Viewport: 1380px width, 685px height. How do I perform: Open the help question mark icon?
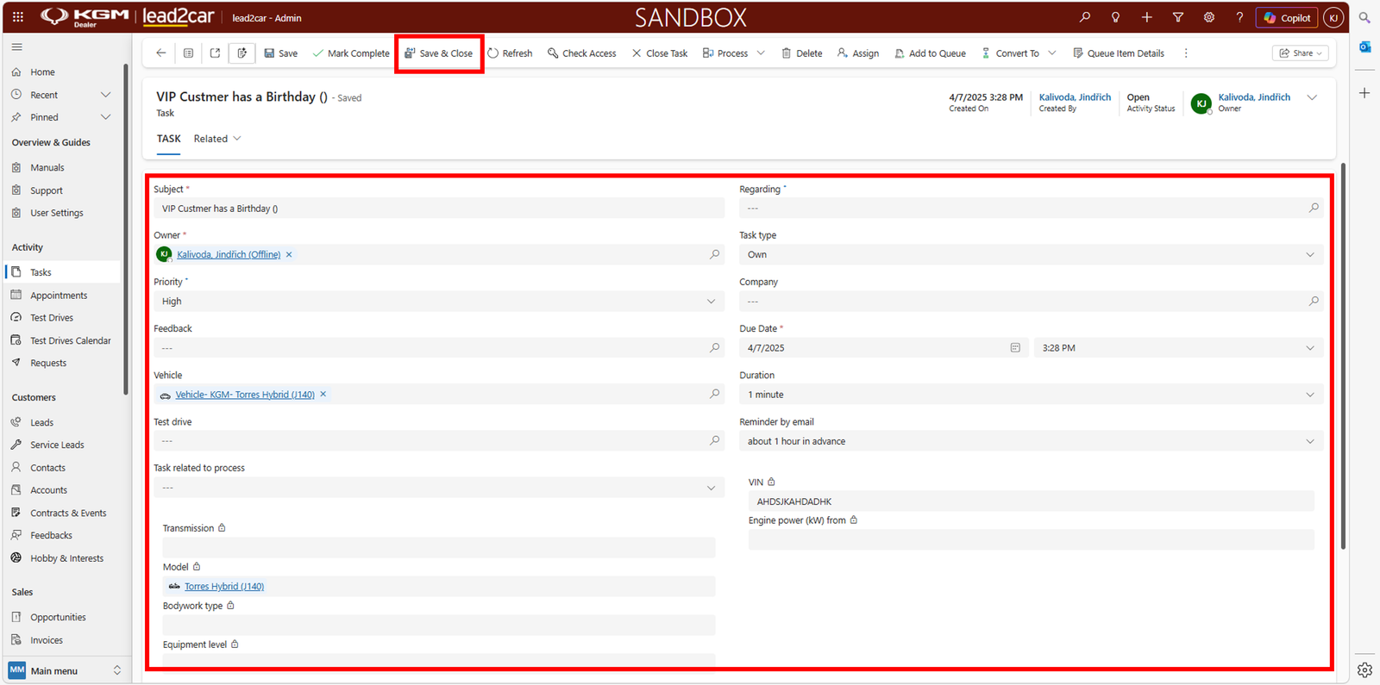1239,17
